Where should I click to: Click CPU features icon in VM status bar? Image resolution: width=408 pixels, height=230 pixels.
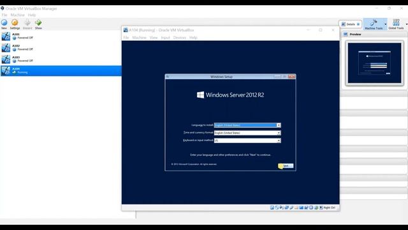[x=311, y=208]
